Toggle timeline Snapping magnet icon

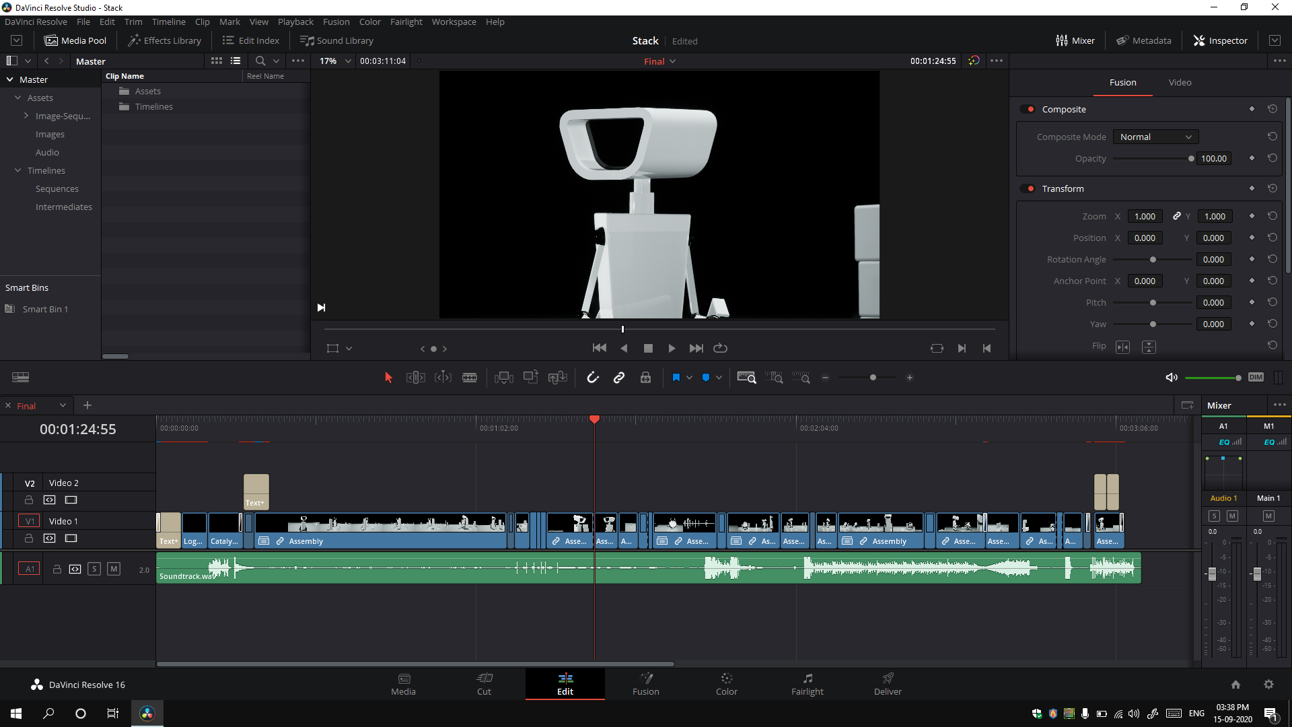(592, 378)
